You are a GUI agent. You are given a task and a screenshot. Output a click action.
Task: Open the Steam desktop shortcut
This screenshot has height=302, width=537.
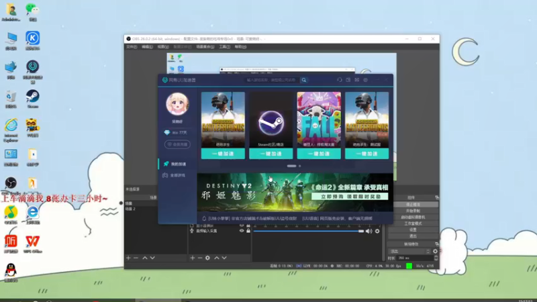pos(32,99)
